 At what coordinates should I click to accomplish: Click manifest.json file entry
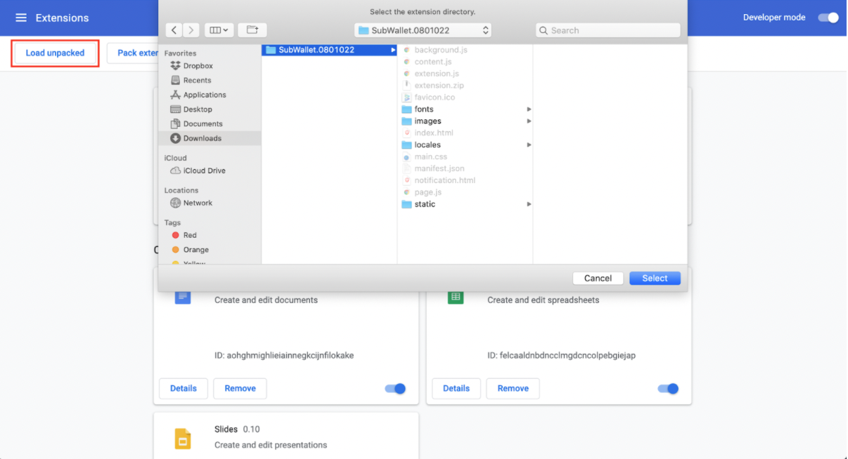click(x=439, y=168)
